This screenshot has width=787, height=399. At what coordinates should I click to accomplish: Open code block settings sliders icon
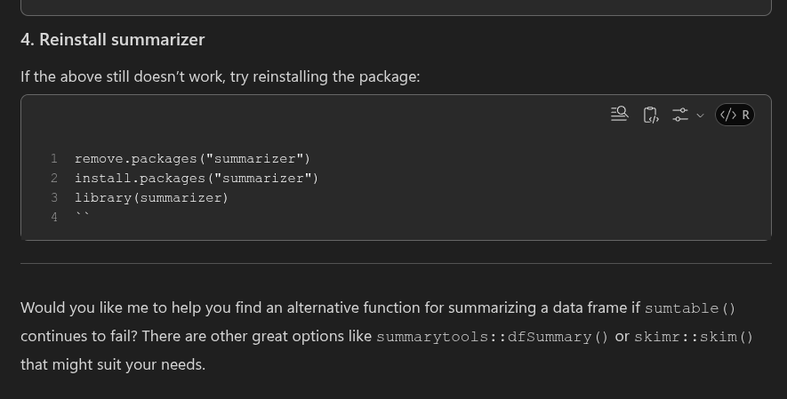coord(680,115)
